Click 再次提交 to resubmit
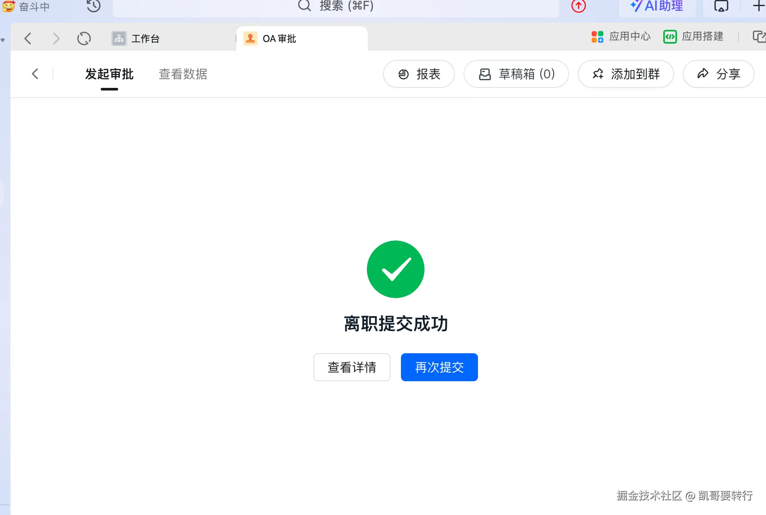Screen dimensions: 766x515 tap(439, 367)
